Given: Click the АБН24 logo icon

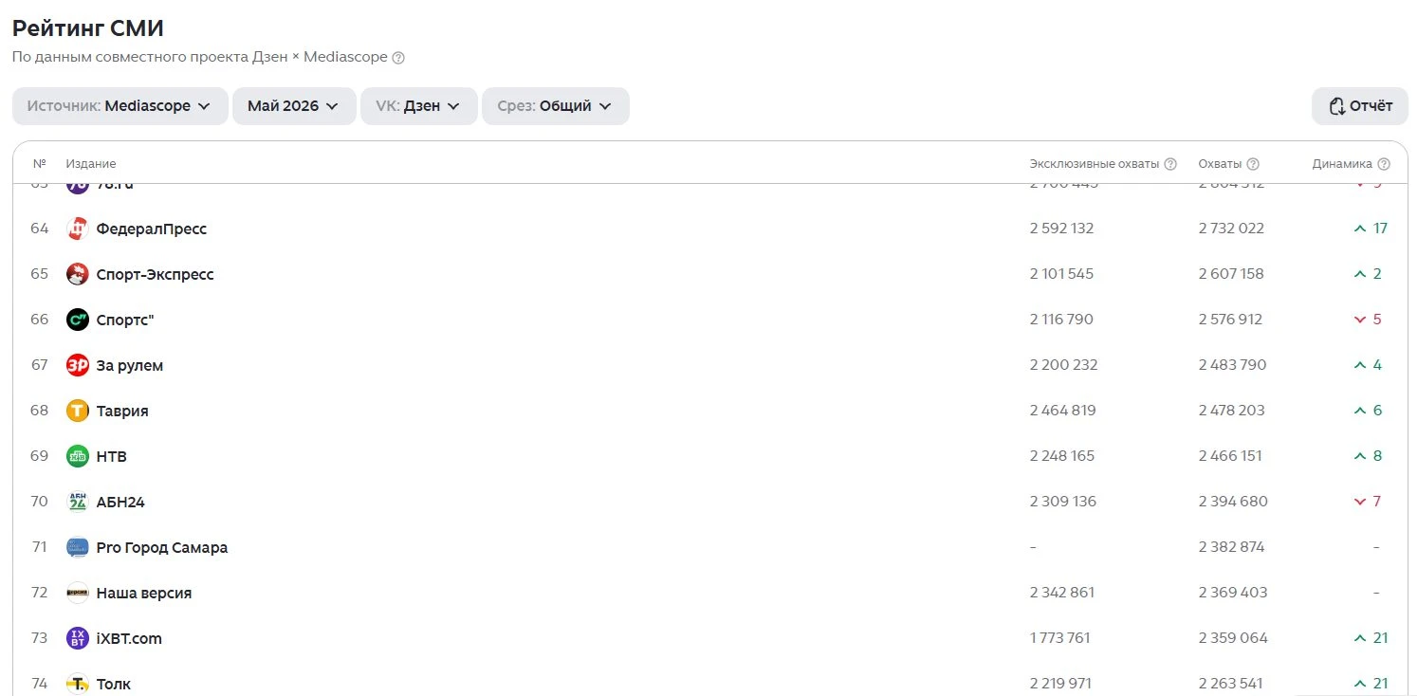Looking at the screenshot, I should click(x=78, y=502).
